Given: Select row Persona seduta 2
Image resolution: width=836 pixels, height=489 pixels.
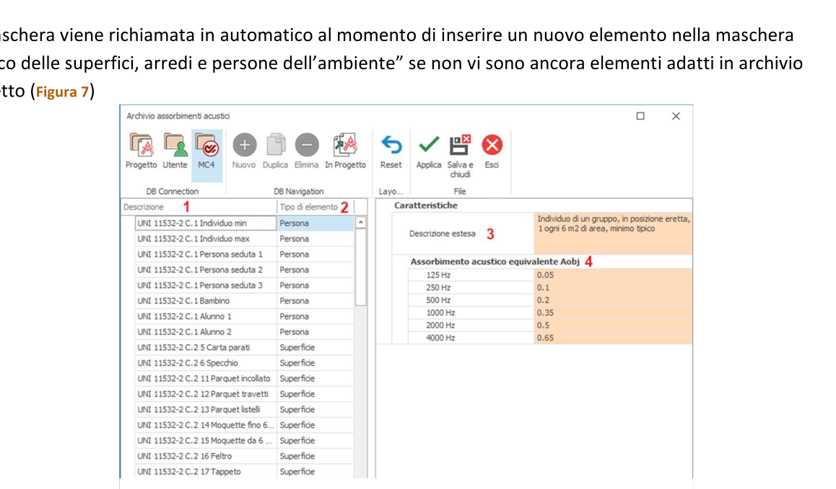Looking at the screenshot, I should [x=205, y=270].
